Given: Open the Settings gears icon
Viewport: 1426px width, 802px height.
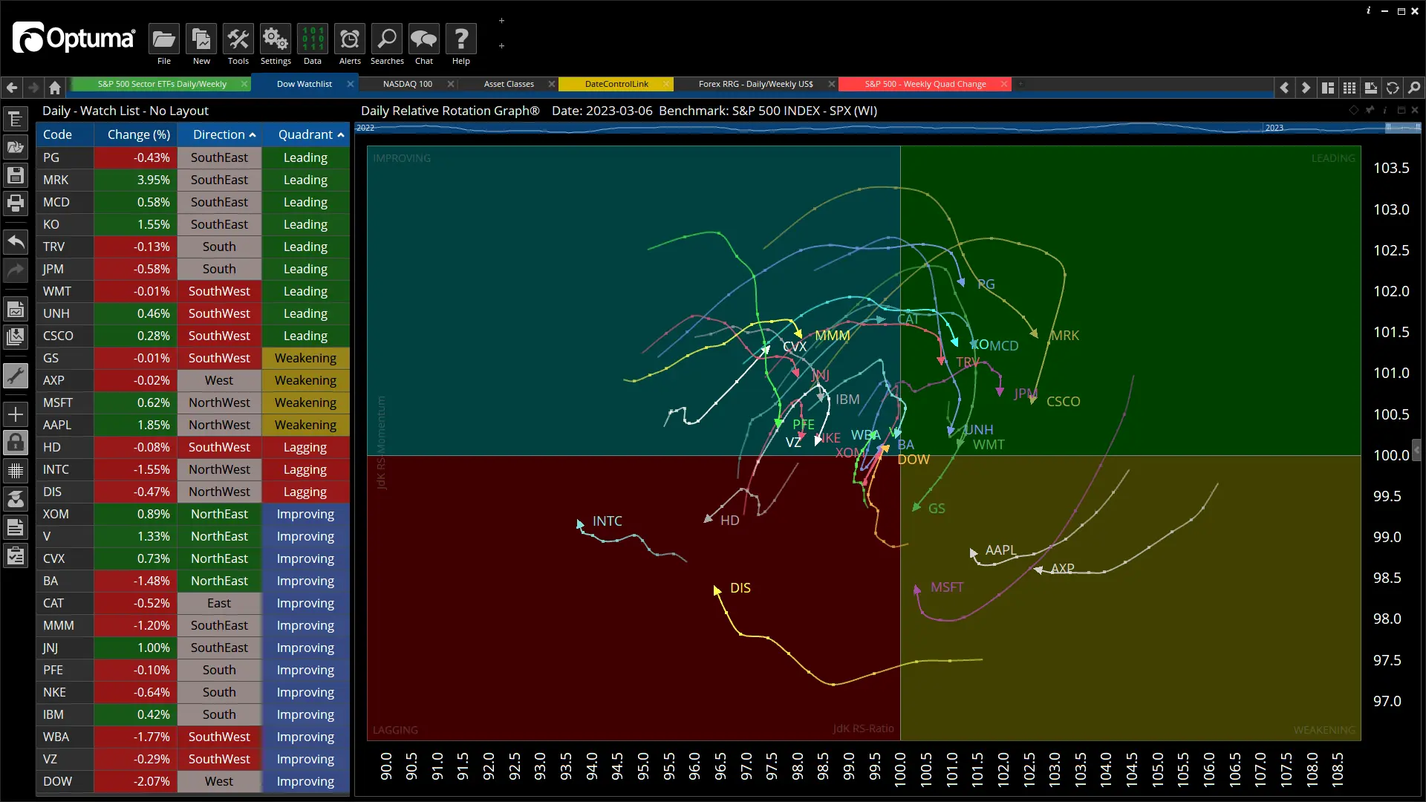Looking at the screenshot, I should pyautogui.click(x=275, y=39).
